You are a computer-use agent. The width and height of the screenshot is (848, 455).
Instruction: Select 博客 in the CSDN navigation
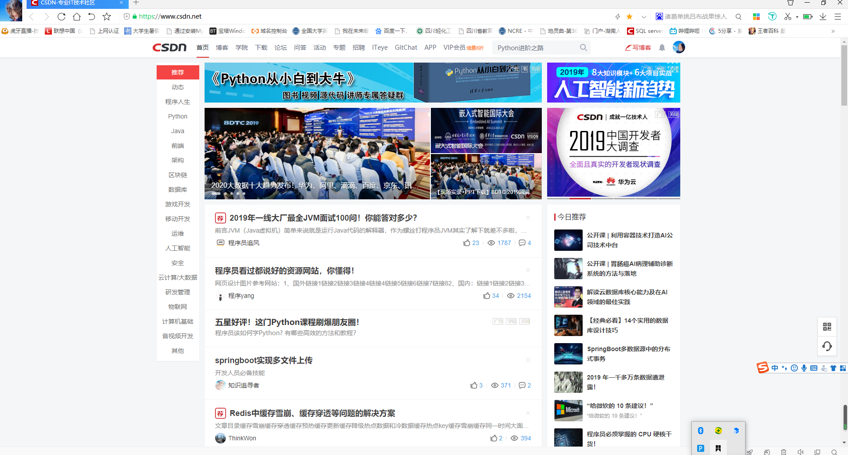tap(222, 47)
